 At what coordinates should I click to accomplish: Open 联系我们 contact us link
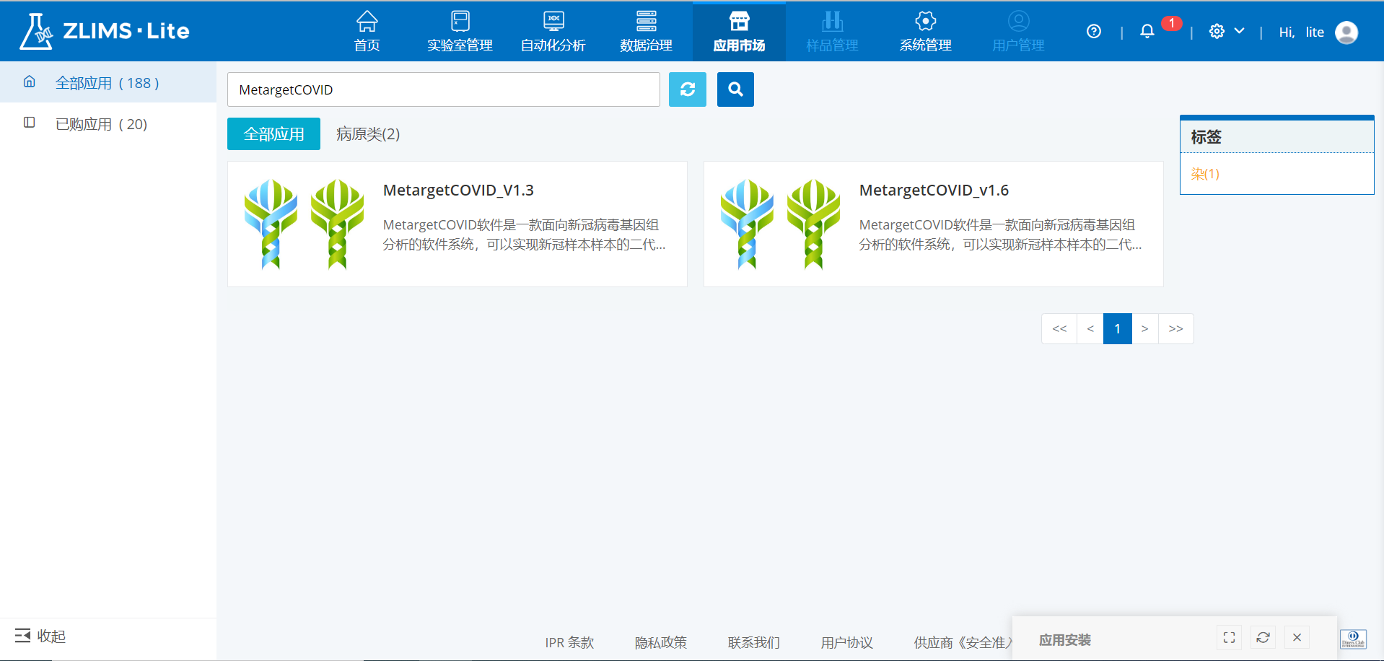pos(754,642)
